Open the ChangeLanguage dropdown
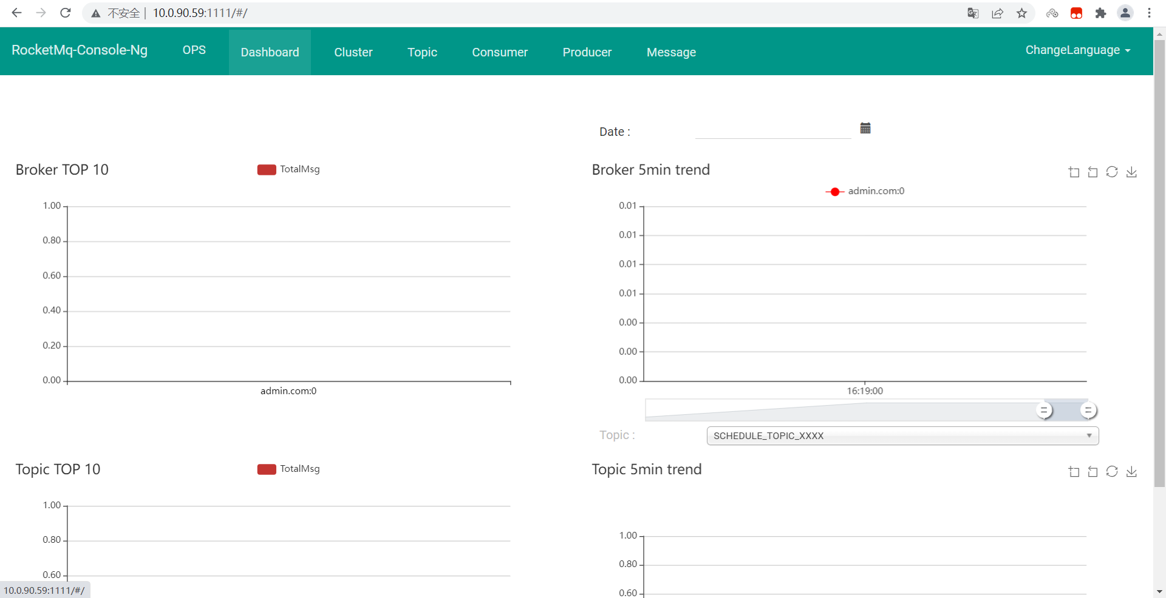This screenshot has width=1166, height=598. (1078, 50)
